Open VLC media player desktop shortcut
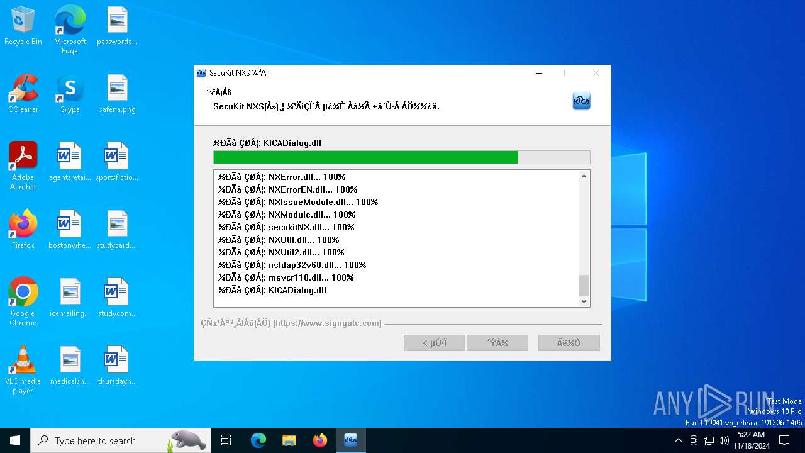 (x=23, y=370)
